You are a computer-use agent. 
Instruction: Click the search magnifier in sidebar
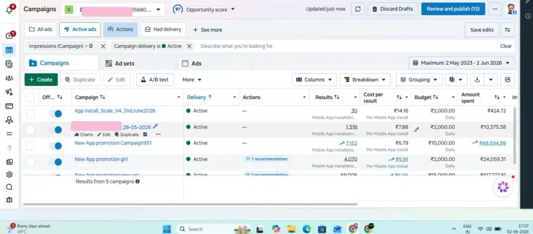click(9, 187)
